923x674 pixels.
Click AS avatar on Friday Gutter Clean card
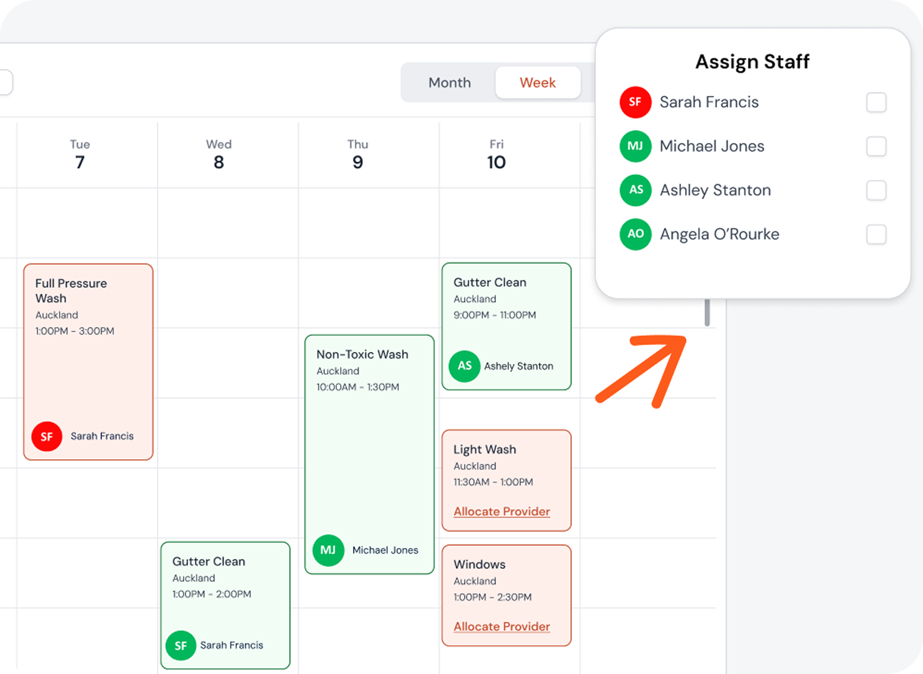coord(464,366)
